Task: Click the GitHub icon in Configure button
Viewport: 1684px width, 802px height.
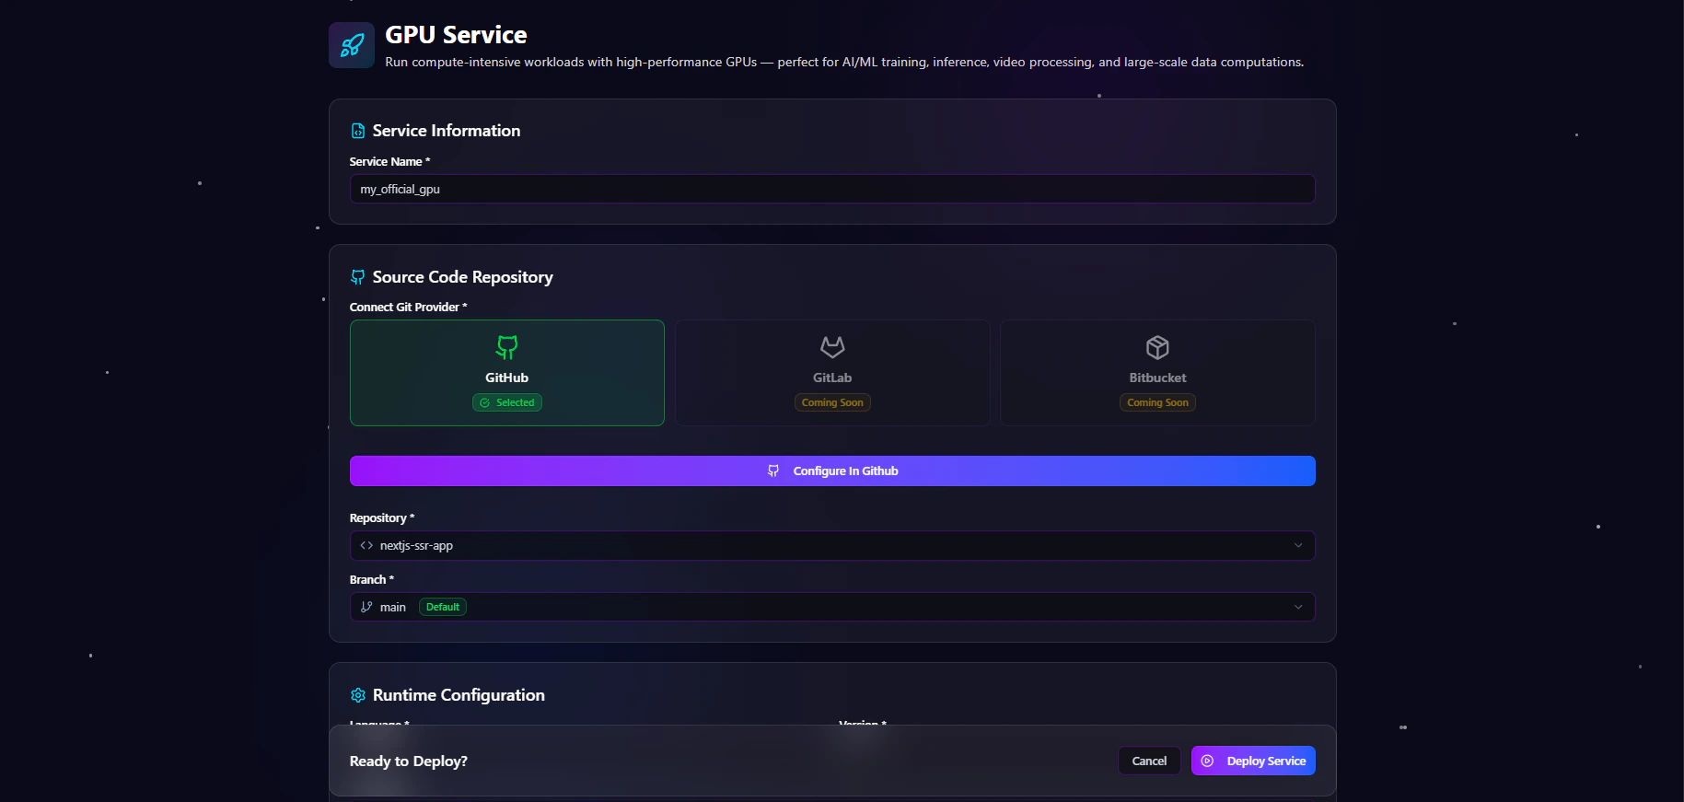Action: click(773, 471)
